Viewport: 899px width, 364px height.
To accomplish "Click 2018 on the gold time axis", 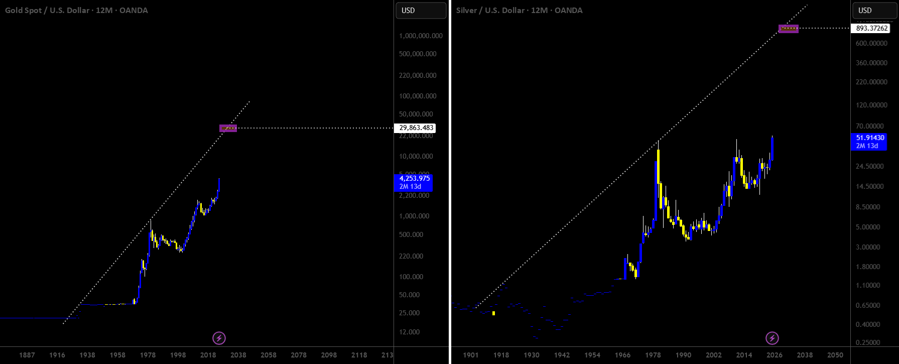I will click(x=208, y=355).
